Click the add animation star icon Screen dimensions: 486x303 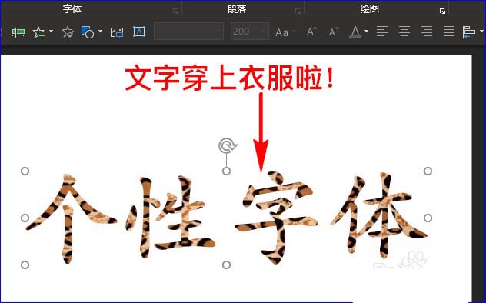point(38,32)
